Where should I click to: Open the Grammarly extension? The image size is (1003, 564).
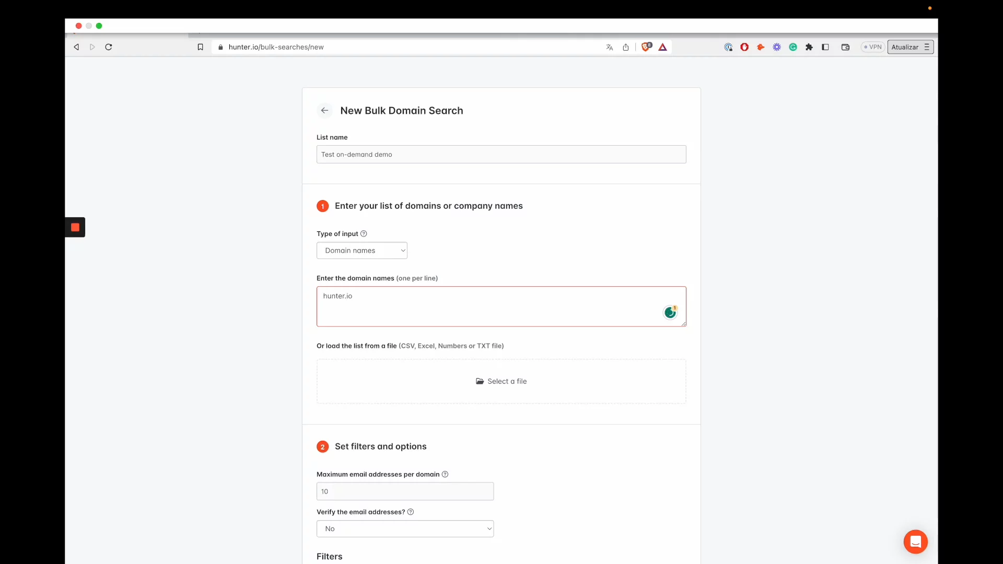[x=793, y=47]
